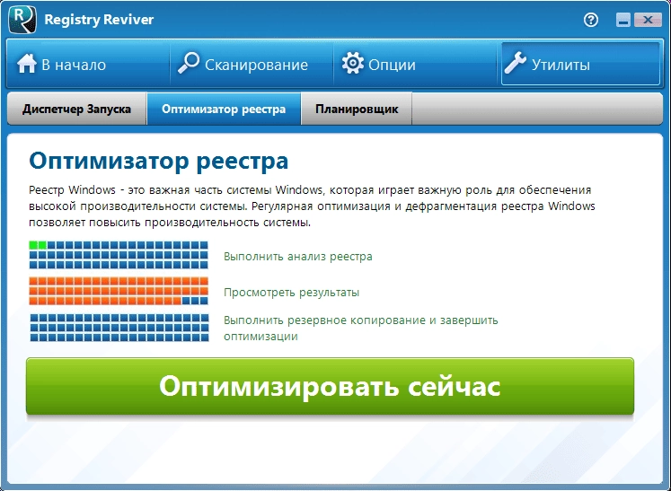
Task: Click Выполнить резервное копирование step text
Action: [361, 328]
